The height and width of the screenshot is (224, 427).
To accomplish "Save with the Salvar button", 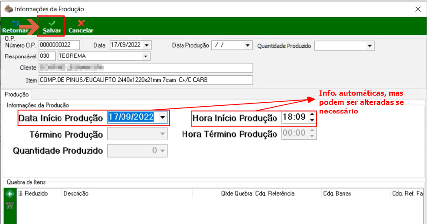I will (52, 27).
